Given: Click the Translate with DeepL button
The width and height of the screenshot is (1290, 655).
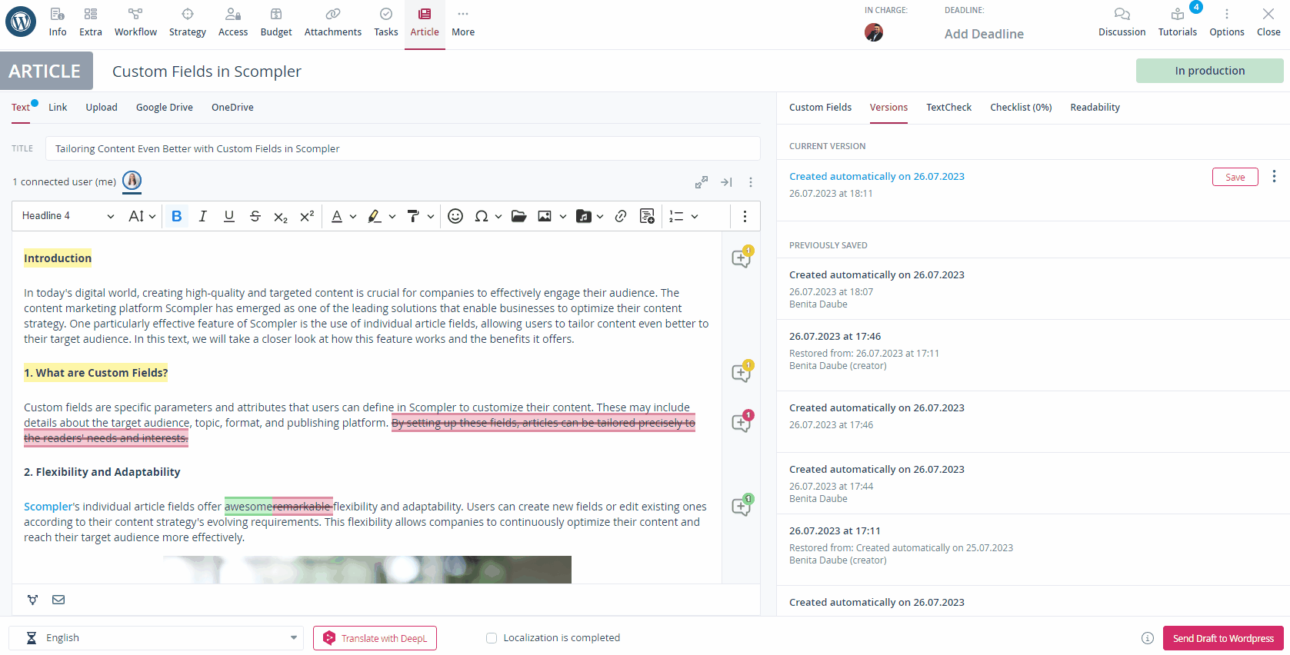Looking at the screenshot, I should coord(375,638).
